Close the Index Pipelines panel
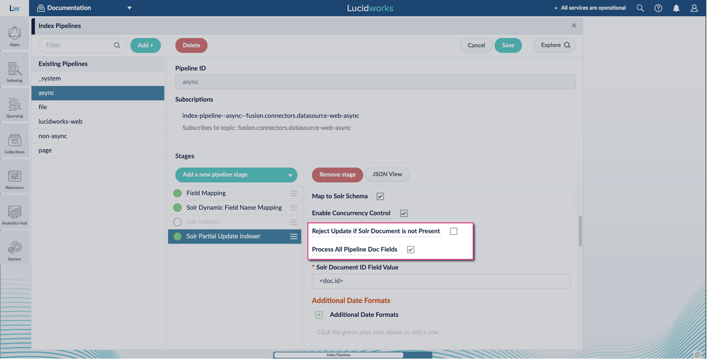708x360 pixels. (574, 26)
